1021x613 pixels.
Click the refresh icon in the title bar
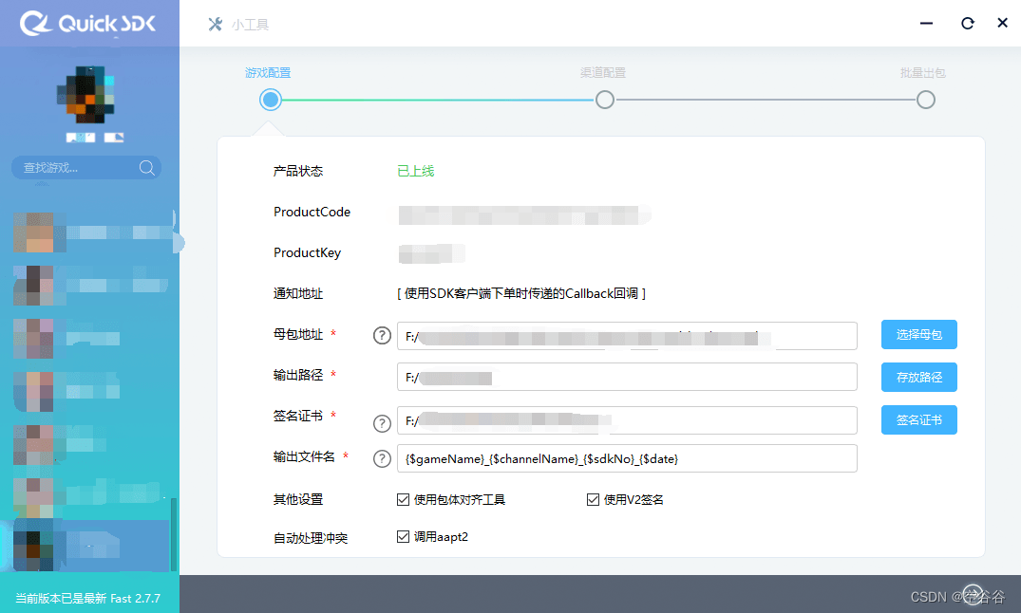(x=967, y=23)
